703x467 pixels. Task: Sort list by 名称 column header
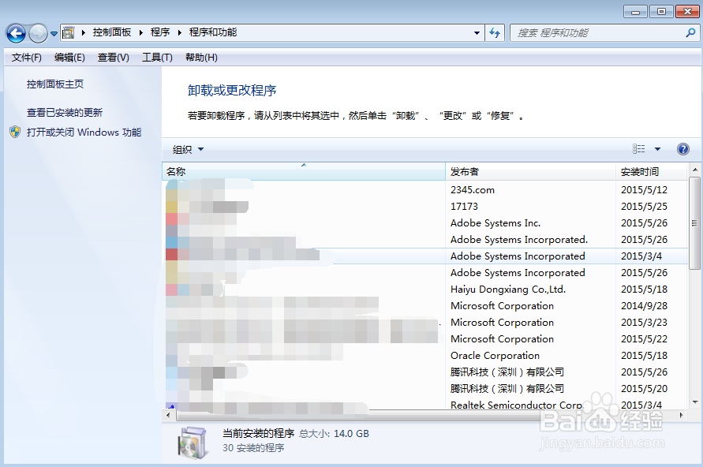(303, 172)
